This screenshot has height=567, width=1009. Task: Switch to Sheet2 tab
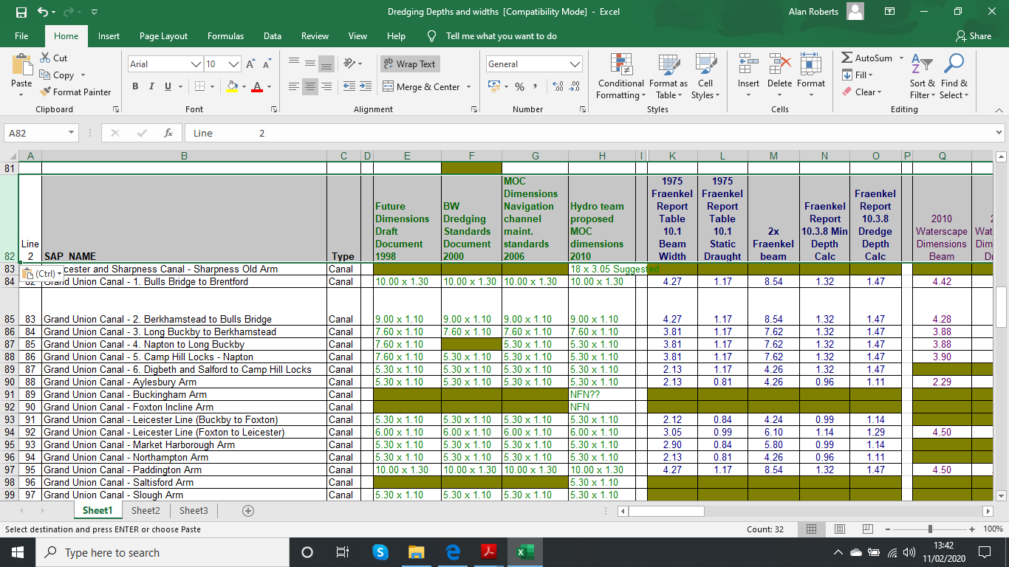click(x=146, y=510)
